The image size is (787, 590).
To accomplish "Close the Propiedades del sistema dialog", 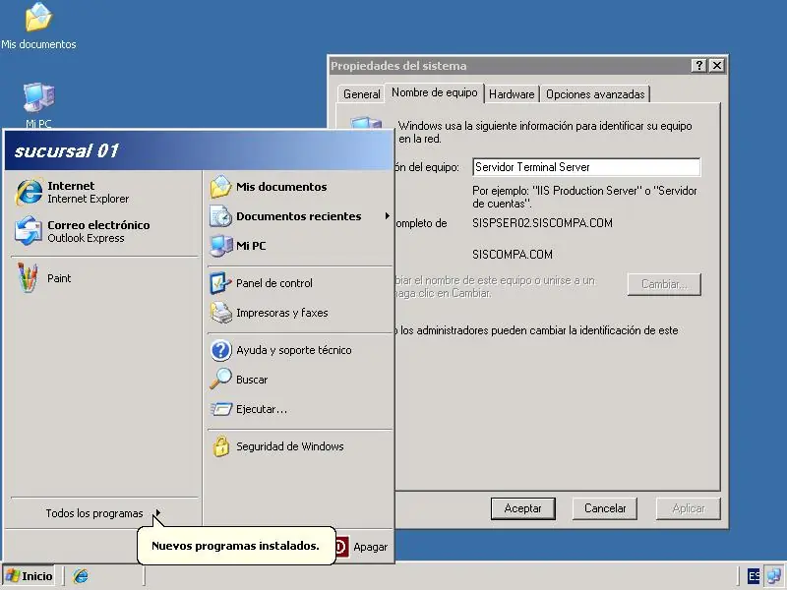I will (x=717, y=66).
